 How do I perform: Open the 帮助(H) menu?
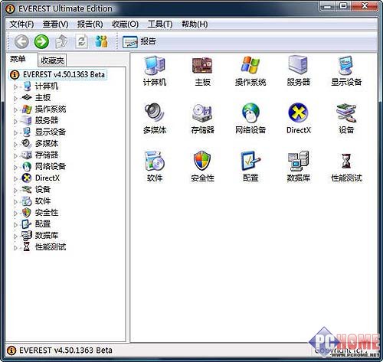[x=195, y=24]
